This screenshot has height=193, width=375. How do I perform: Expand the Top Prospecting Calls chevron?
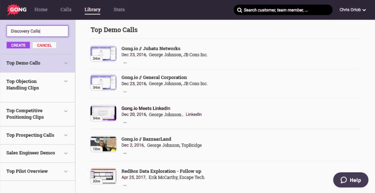pyautogui.click(x=66, y=135)
